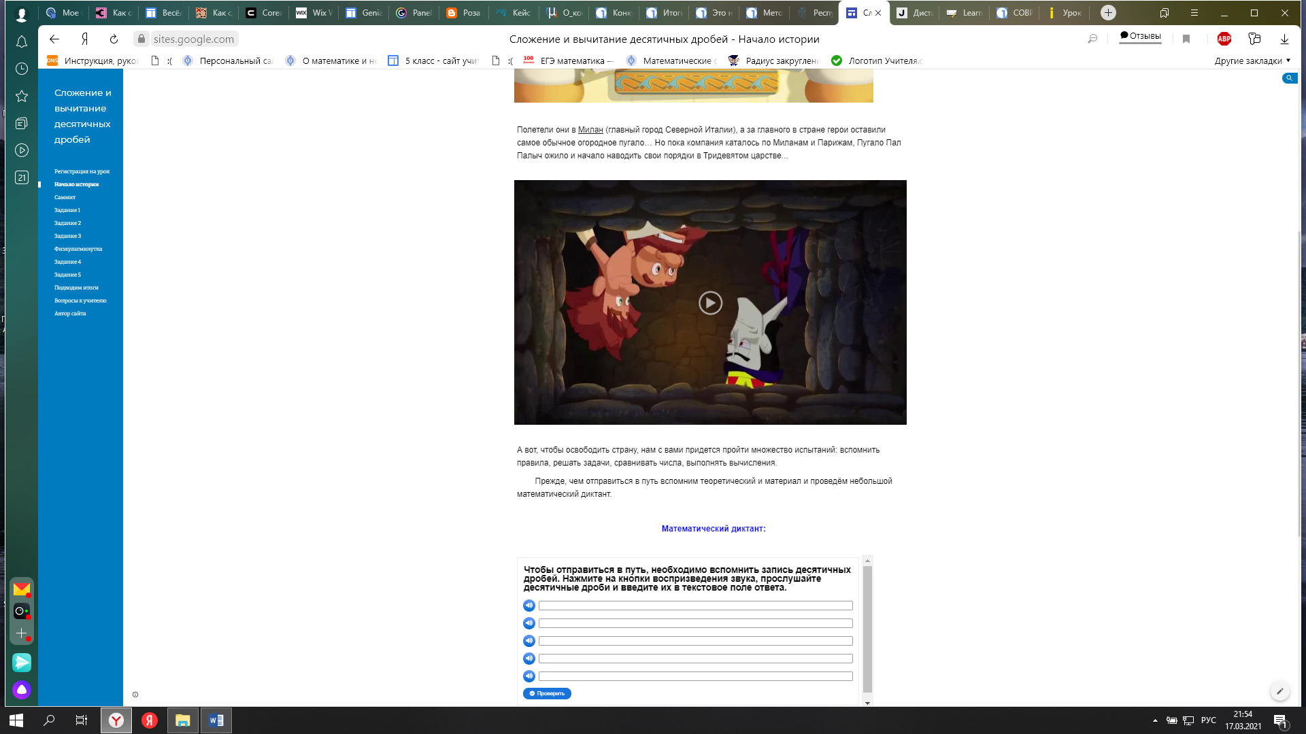The width and height of the screenshot is (1306, 734).
Task: Play the first dictation sound button
Action: click(x=529, y=606)
